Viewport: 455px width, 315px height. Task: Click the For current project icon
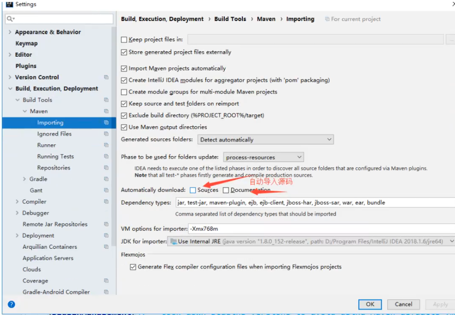coord(327,19)
